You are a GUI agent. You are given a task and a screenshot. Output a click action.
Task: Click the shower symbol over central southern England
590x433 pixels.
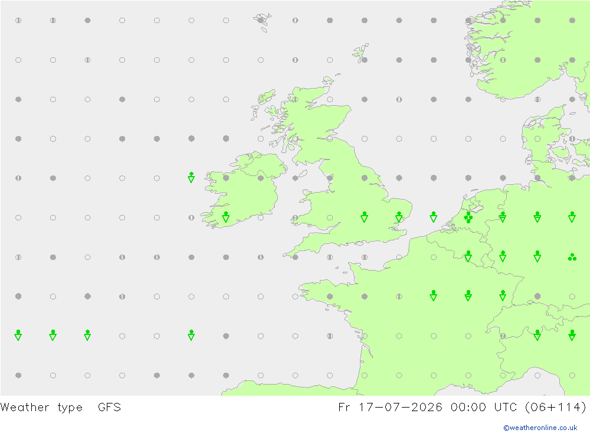pos(364,217)
